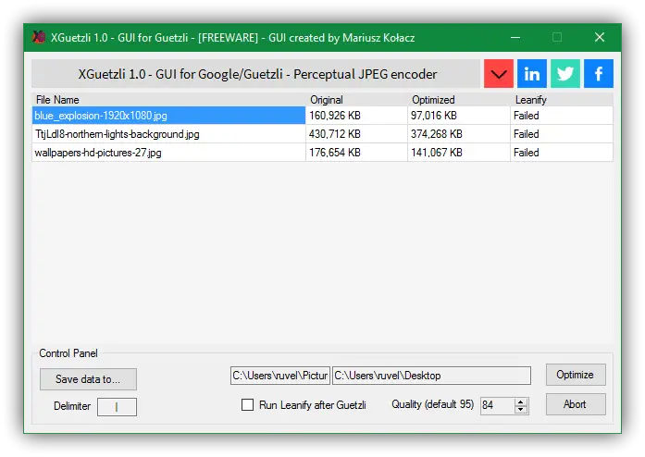Sort by Leanify column header
This screenshot has height=457, width=645.
(562, 100)
